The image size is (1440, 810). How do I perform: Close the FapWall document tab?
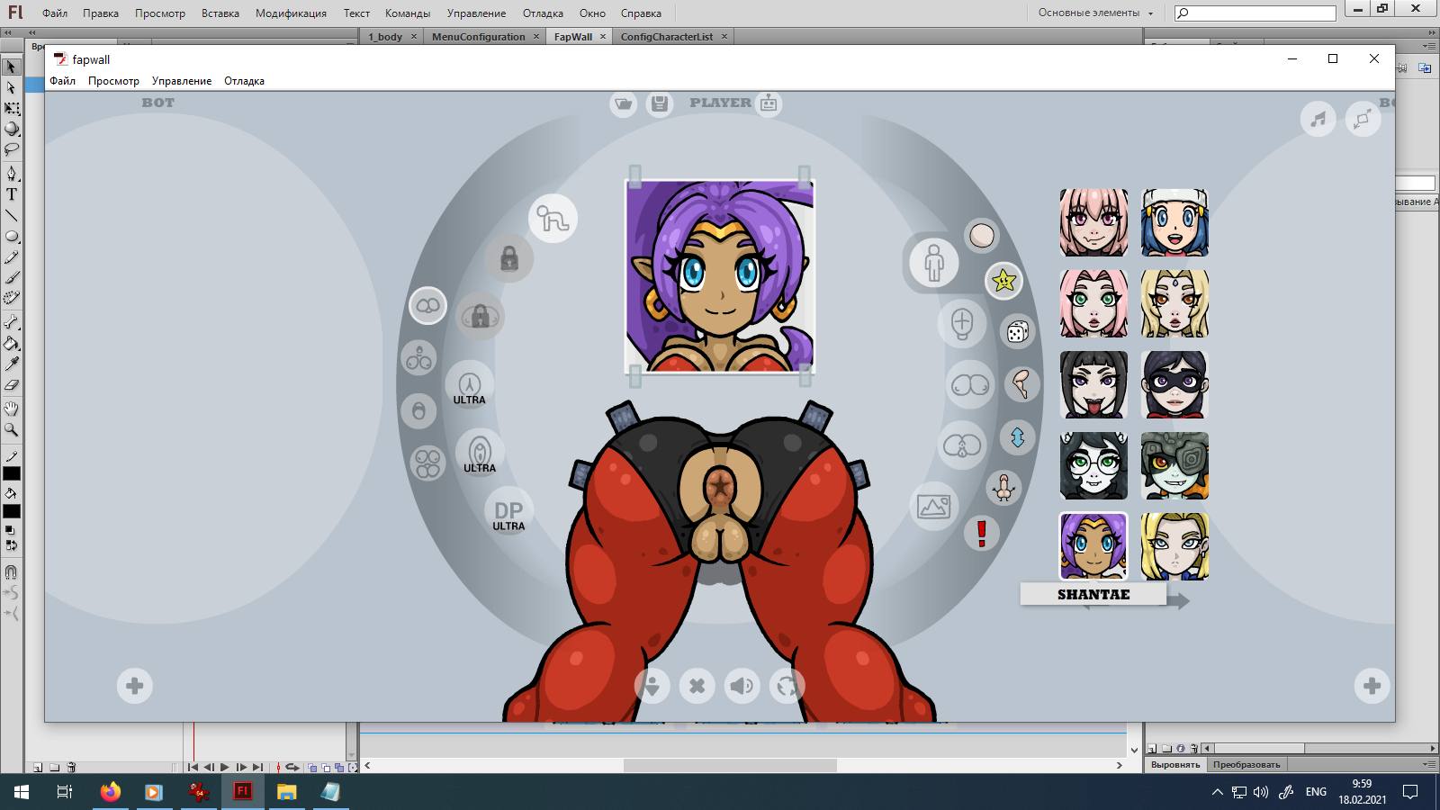[603, 37]
